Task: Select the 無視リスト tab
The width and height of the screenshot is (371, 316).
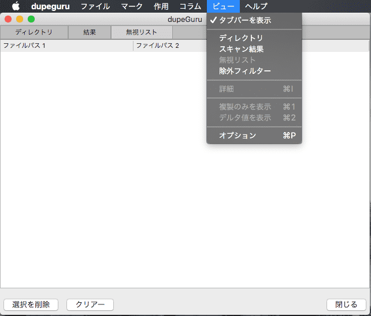Action: [142, 32]
